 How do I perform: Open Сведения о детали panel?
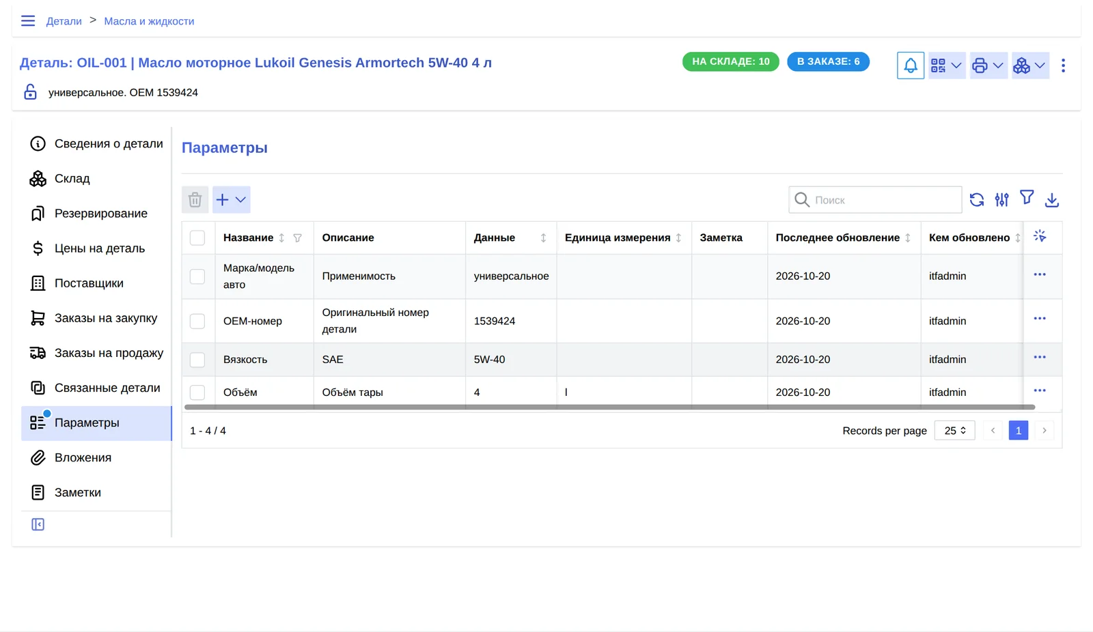pyautogui.click(x=96, y=143)
